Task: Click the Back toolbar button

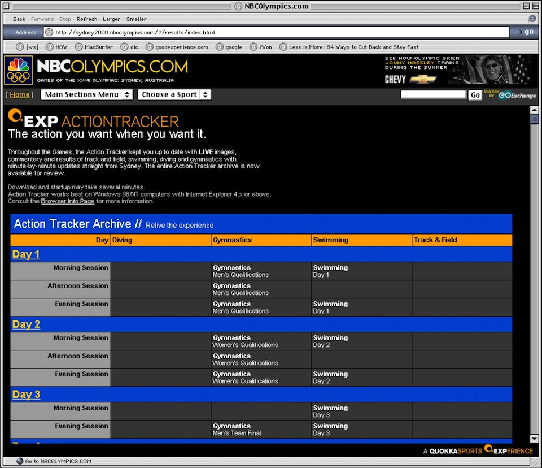Action: click(19, 19)
